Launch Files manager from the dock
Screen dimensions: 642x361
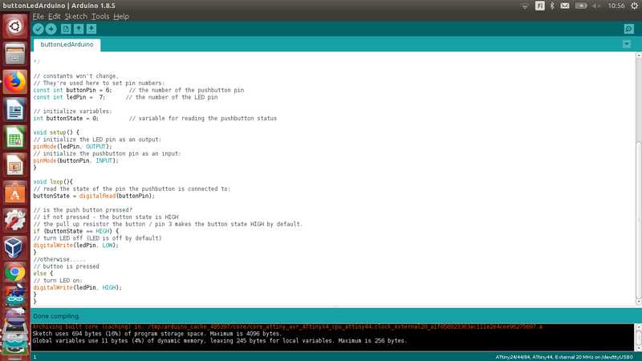pyautogui.click(x=14, y=54)
